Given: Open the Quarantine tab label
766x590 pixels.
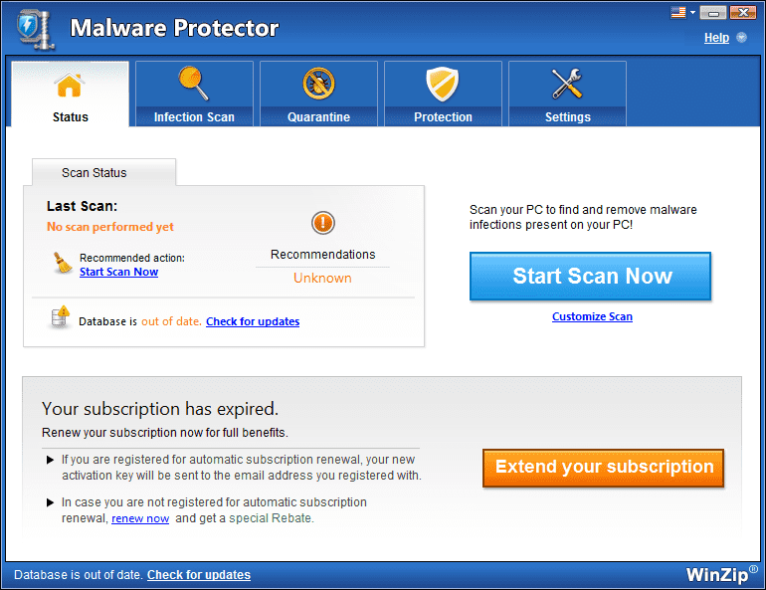Looking at the screenshot, I should click(x=318, y=117).
